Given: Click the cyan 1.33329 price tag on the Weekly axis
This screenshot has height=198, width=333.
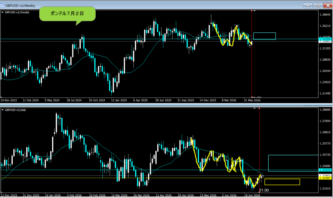Looking at the screenshot, I should [x=325, y=39].
